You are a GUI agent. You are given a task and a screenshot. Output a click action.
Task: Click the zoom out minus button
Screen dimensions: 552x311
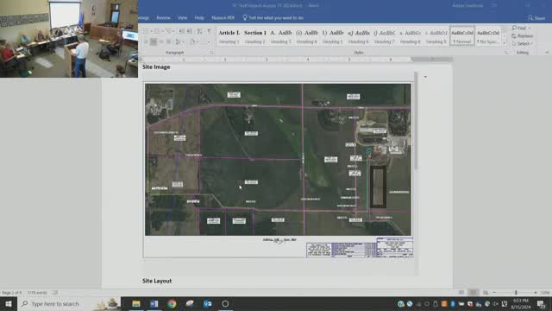[x=494, y=293]
